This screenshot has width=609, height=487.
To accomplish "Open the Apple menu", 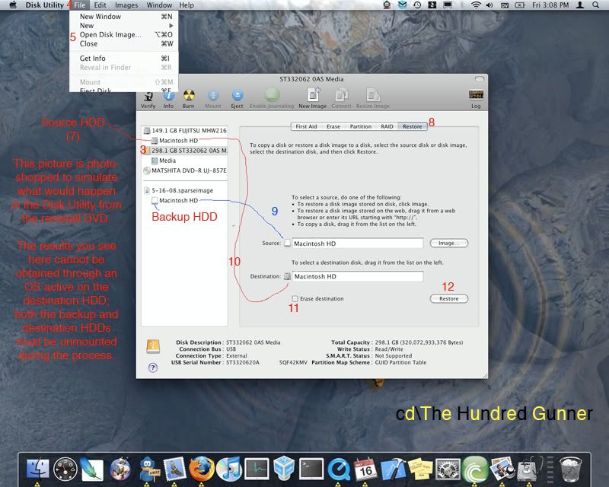I will (x=13, y=5).
